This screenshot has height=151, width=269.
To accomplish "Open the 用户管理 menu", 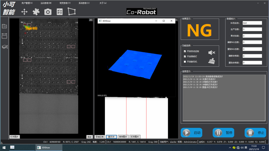I will (x=27, y=3).
